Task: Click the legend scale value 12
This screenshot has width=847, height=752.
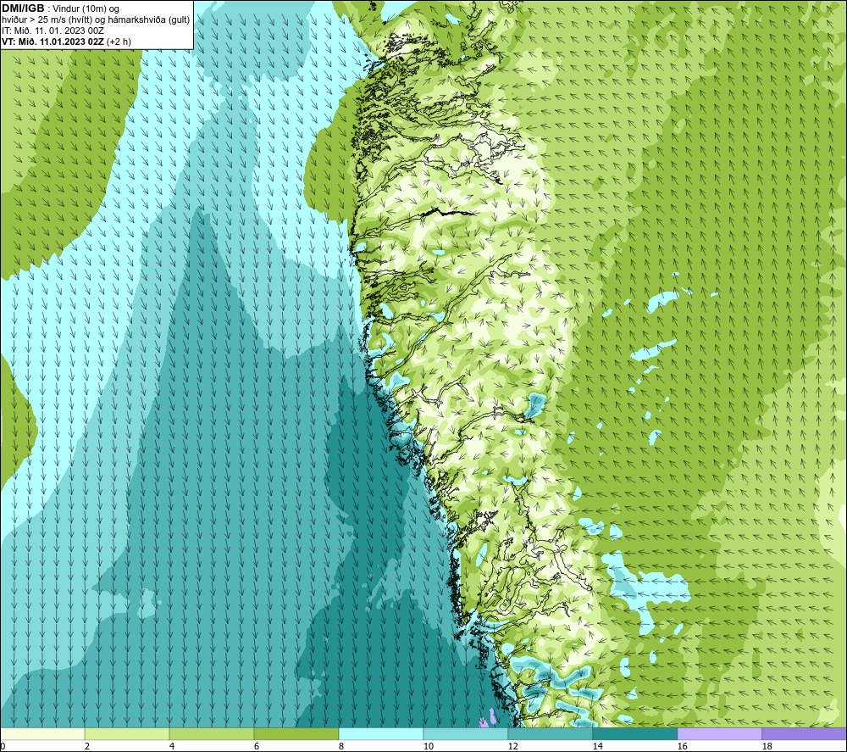Action: [512, 747]
